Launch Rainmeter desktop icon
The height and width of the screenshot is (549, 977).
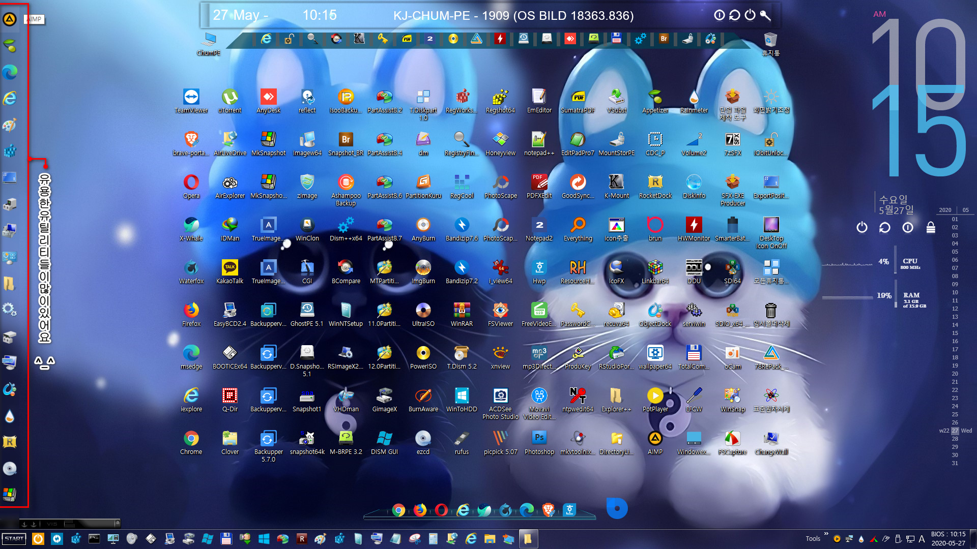click(x=694, y=101)
